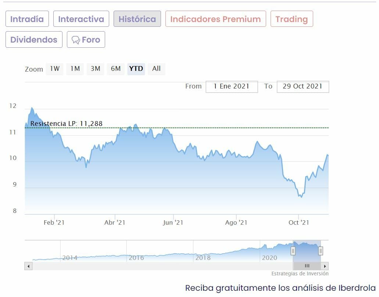Open the Interactiva chart tab

tap(81, 19)
